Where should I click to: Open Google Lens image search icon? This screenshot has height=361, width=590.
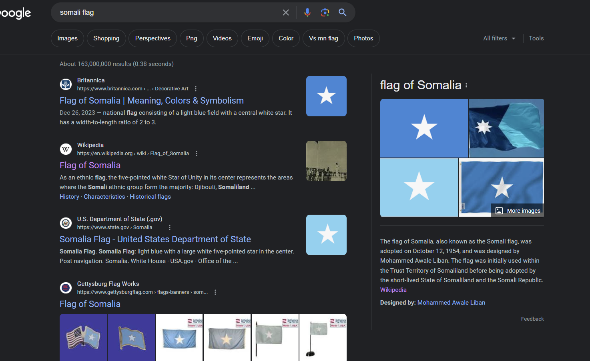tap(325, 12)
